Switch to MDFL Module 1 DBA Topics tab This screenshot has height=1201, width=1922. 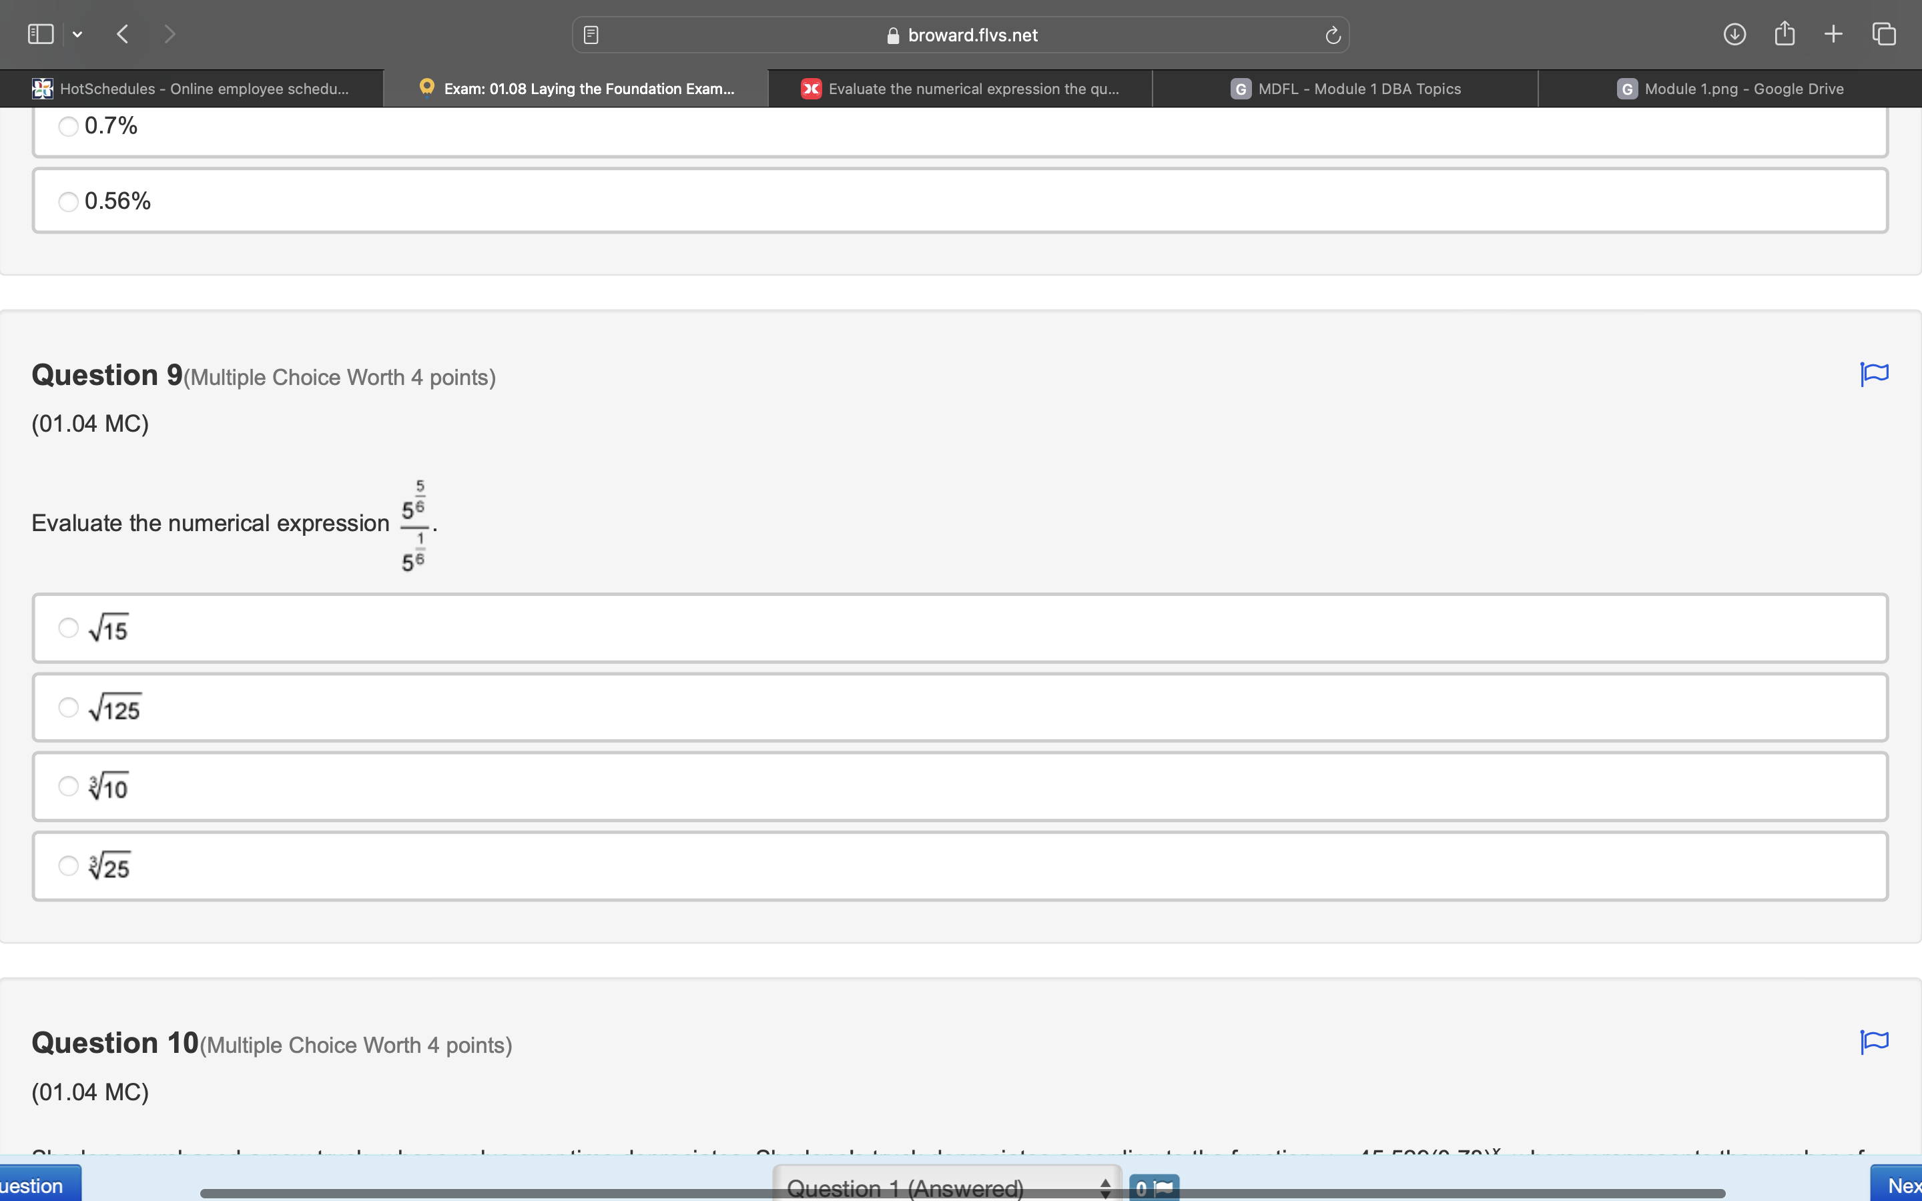[1345, 89]
